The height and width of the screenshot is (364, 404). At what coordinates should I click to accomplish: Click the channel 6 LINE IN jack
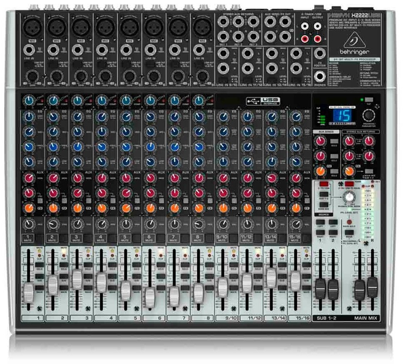coord(150,50)
